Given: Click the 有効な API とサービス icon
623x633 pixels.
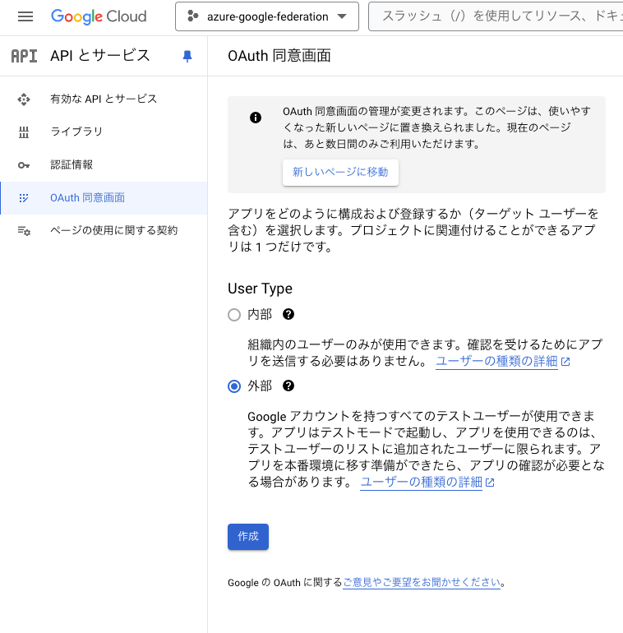Looking at the screenshot, I should click(x=24, y=99).
